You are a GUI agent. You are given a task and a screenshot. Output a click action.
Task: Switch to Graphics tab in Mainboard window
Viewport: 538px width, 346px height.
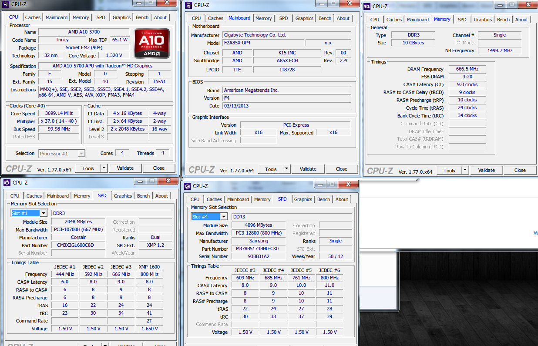point(304,18)
